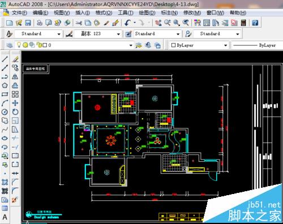This screenshot has height=224, width=283.
Task: Open the Layer States Manager icon
Action: point(157,45)
